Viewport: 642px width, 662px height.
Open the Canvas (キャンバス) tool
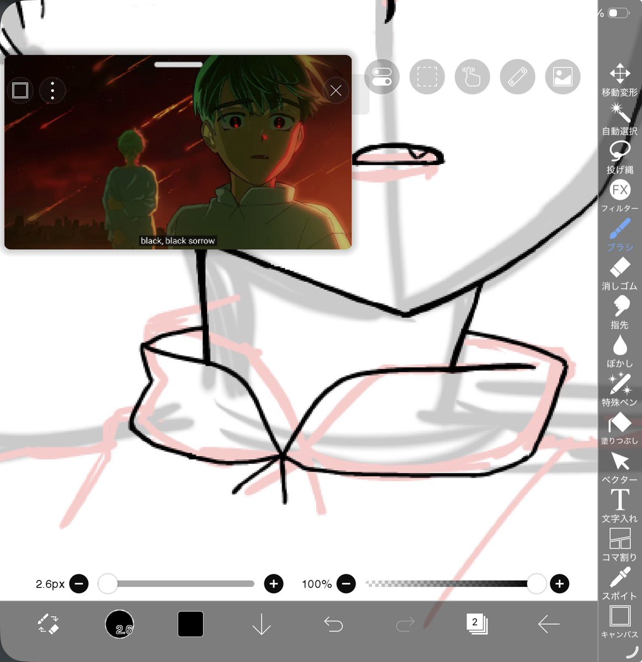619,622
